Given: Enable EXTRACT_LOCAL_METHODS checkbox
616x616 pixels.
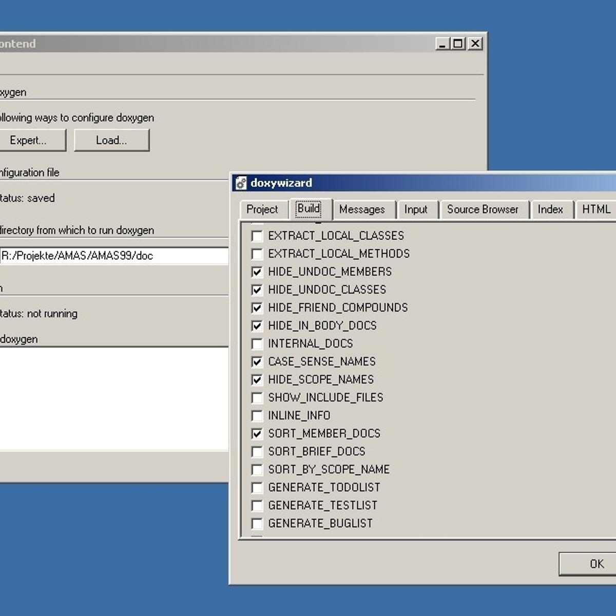Looking at the screenshot, I should [x=257, y=254].
